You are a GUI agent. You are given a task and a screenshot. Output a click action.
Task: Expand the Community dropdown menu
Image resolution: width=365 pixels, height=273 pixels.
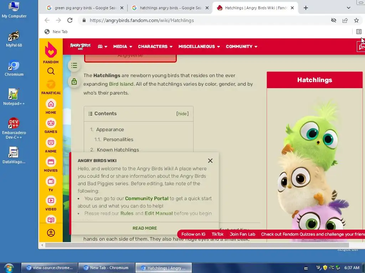(241, 47)
